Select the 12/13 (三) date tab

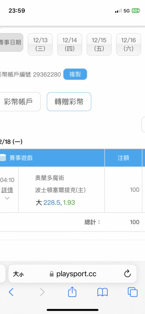point(40,44)
